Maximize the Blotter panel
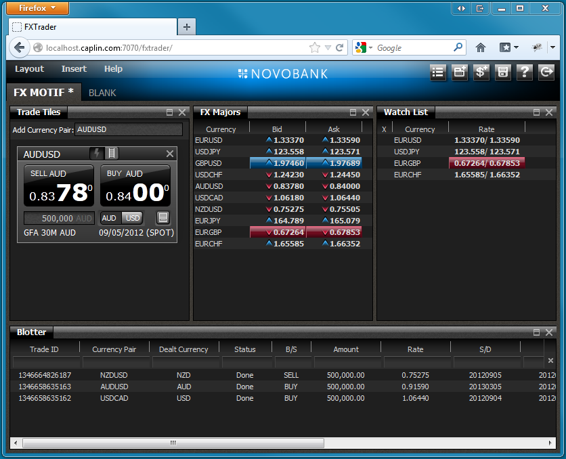This screenshot has height=459, width=566. click(536, 332)
